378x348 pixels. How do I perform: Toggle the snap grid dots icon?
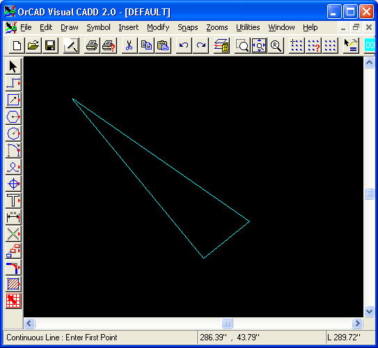[x=297, y=45]
